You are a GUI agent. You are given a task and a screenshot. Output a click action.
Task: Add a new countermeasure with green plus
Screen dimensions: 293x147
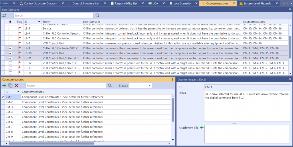point(4,85)
